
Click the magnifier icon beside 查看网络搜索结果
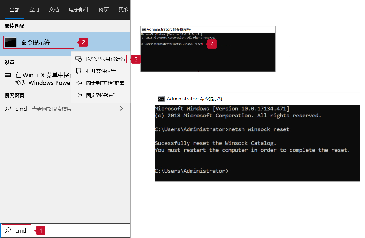point(8,109)
